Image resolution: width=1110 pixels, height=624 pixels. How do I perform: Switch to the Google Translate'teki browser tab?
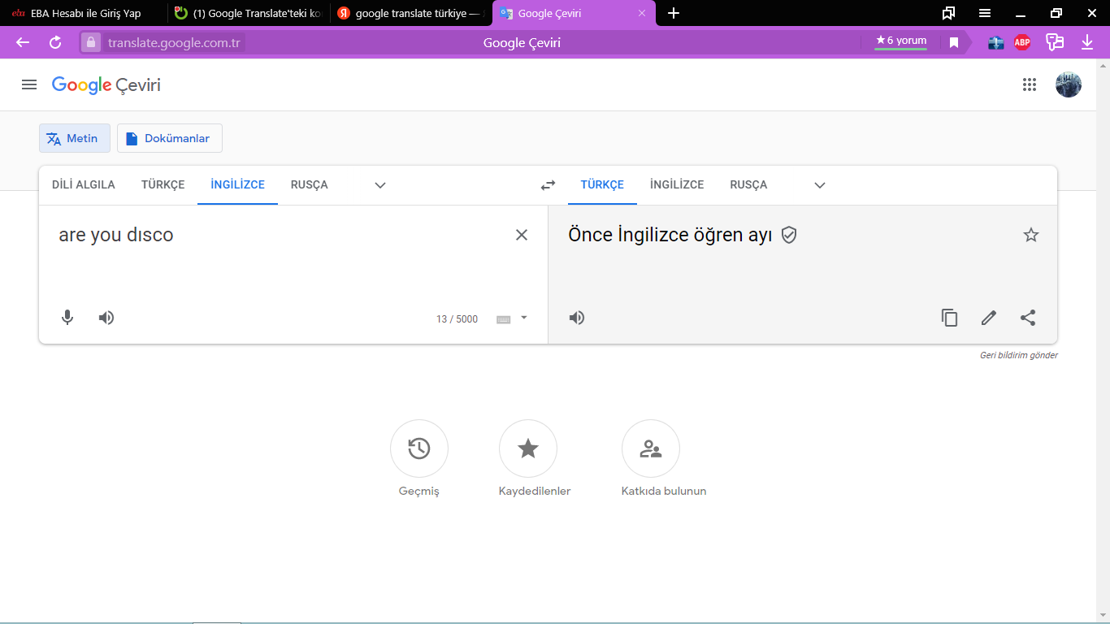(x=249, y=13)
